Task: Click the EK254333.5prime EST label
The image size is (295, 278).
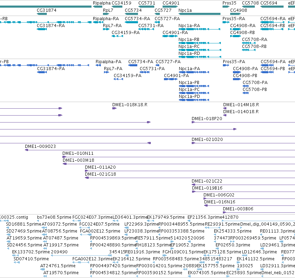Action: point(233,231)
